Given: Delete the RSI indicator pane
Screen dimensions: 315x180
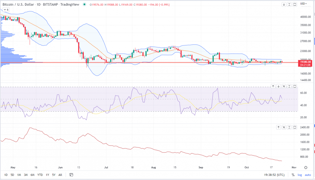Looking at the screenshot, I should 284,86.
